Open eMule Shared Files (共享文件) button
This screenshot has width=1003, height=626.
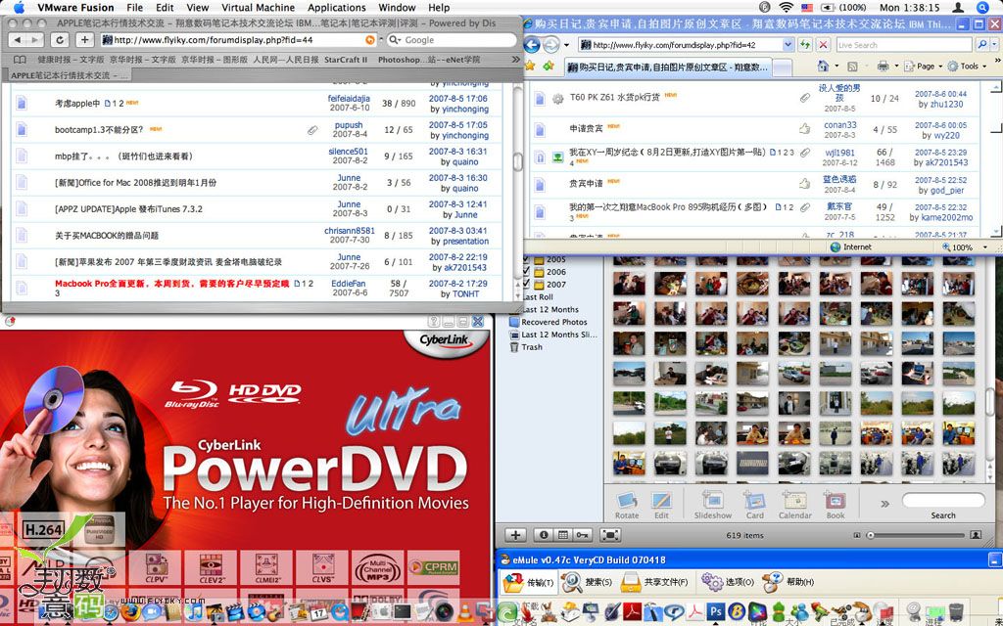click(x=655, y=582)
